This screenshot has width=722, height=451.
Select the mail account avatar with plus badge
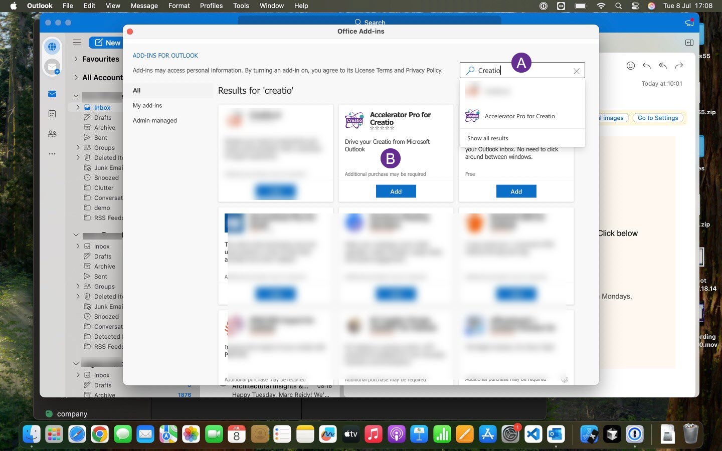pyautogui.click(x=52, y=66)
